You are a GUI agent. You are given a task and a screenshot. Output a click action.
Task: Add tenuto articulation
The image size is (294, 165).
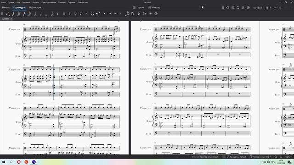pos(115,14)
